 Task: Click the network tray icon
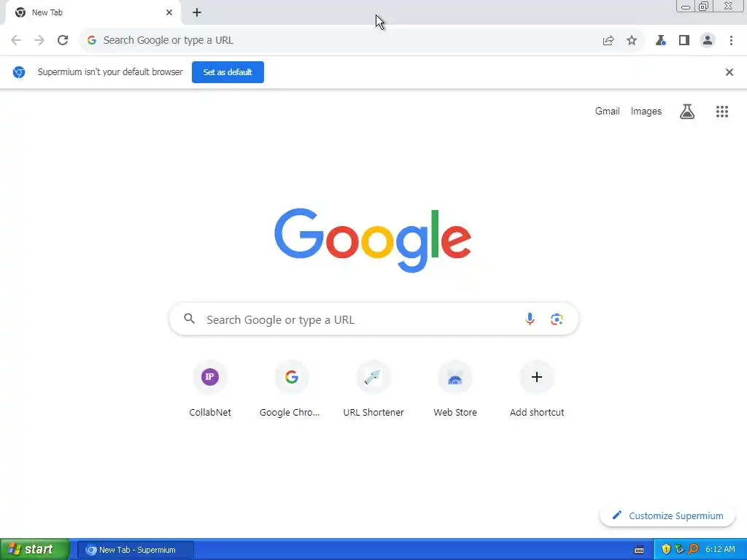pos(679,550)
